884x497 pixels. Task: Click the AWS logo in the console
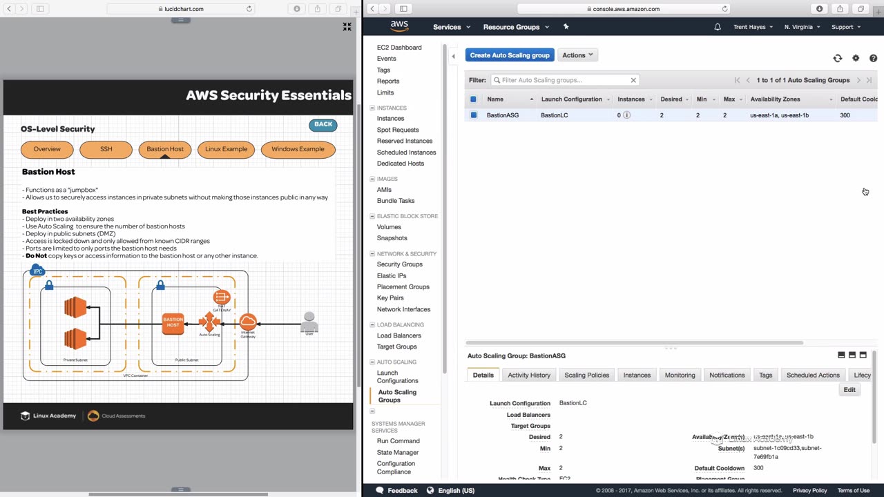coord(399,26)
